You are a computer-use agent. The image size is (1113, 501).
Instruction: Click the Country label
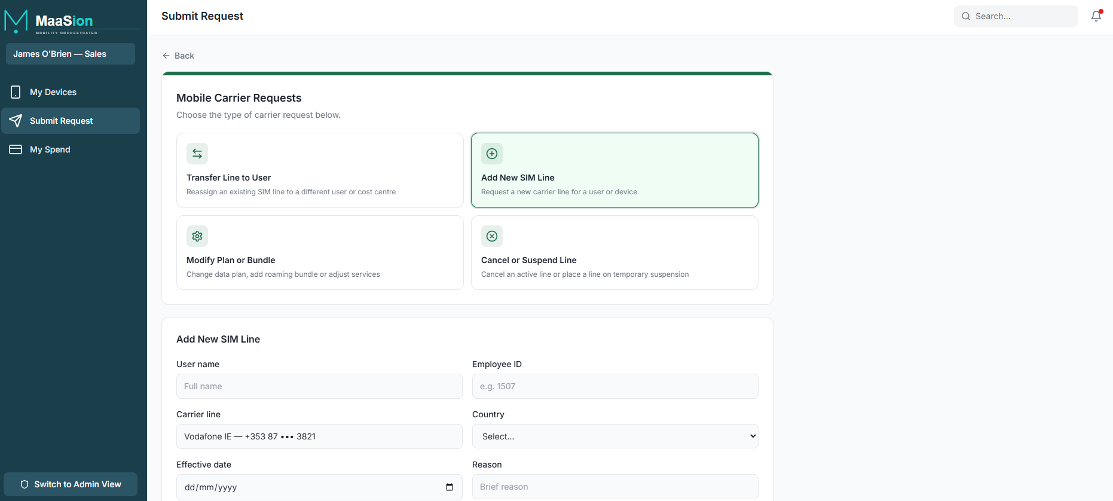click(x=488, y=414)
